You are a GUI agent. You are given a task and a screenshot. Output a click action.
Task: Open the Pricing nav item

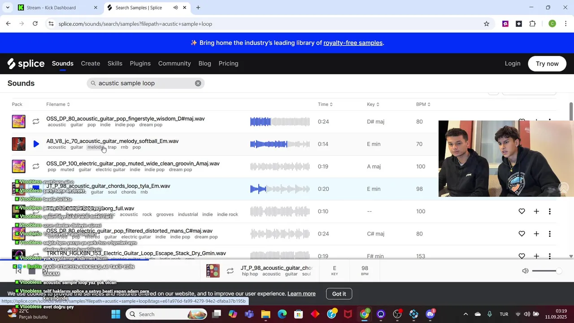pos(228,64)
